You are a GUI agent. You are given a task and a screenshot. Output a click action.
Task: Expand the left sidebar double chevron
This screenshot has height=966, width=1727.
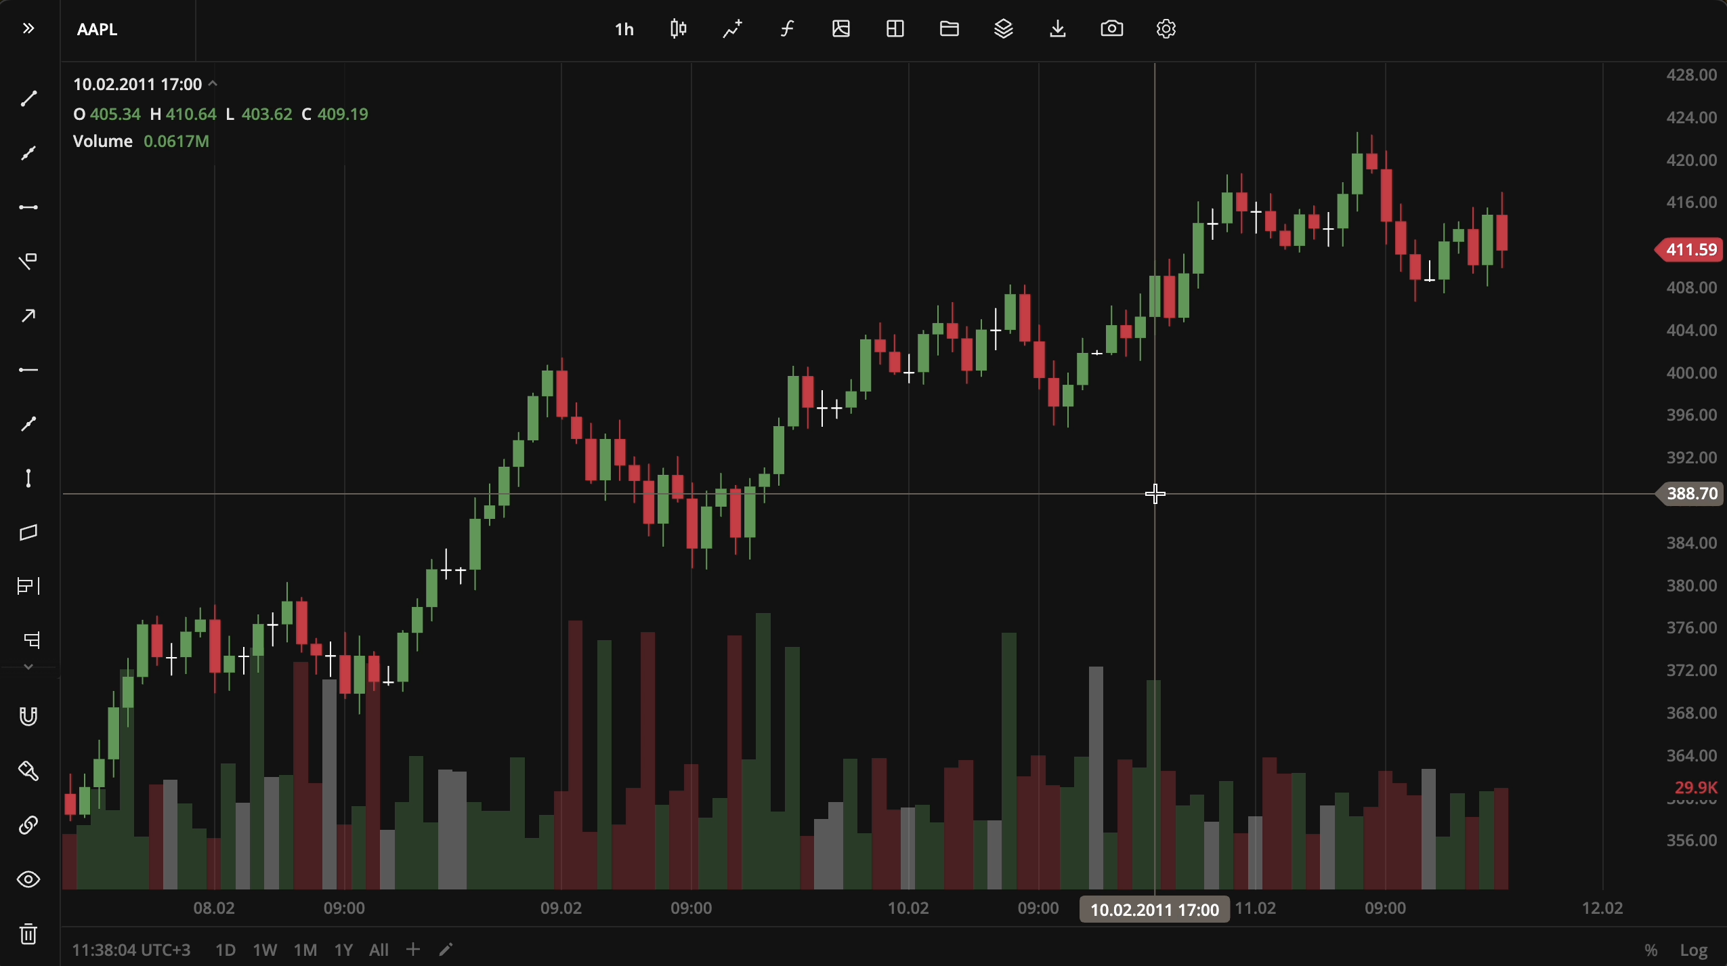[28, 28]
